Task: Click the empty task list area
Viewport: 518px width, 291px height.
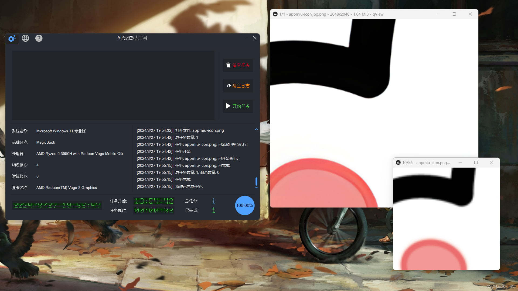Action: [113, 85]
